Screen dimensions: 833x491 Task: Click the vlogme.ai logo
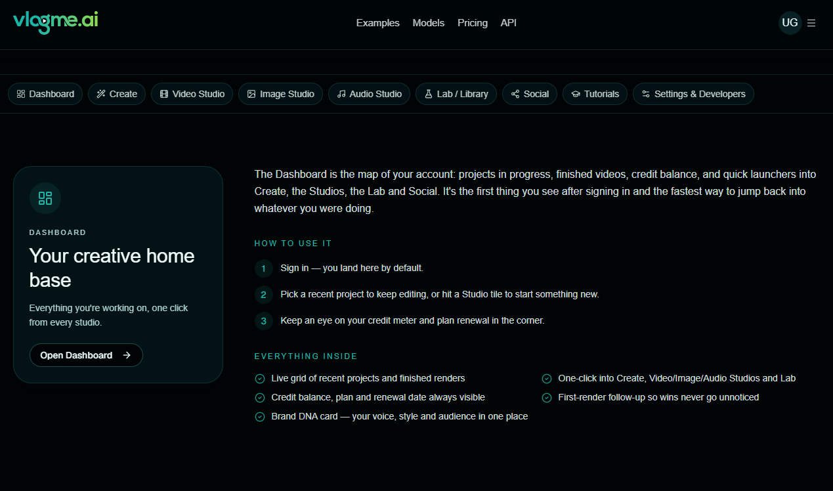click(x=56, y=22)
